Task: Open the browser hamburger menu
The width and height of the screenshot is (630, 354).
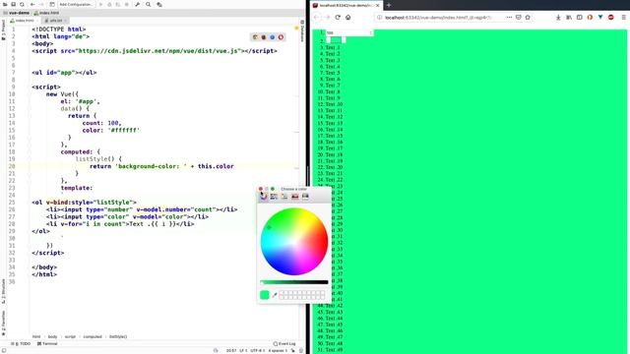Action: (623, 18)
